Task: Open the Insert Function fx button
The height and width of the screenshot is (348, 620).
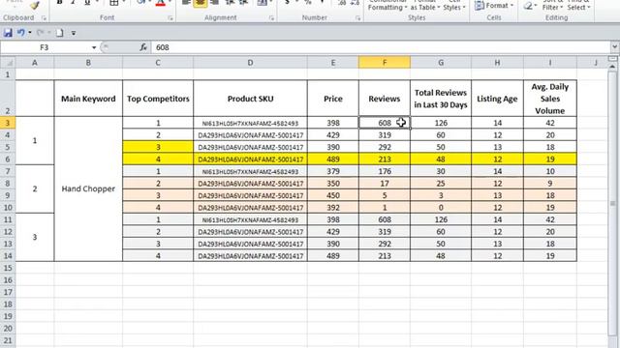Action: [143, 47]
